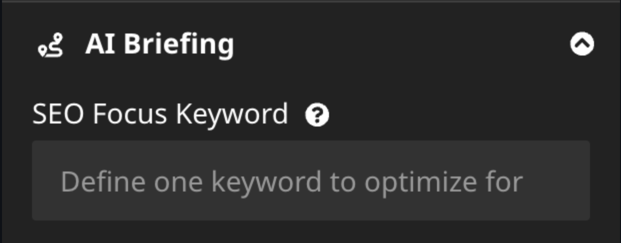
Task: Click the AI Briefing title
Action: click(159, 44)
